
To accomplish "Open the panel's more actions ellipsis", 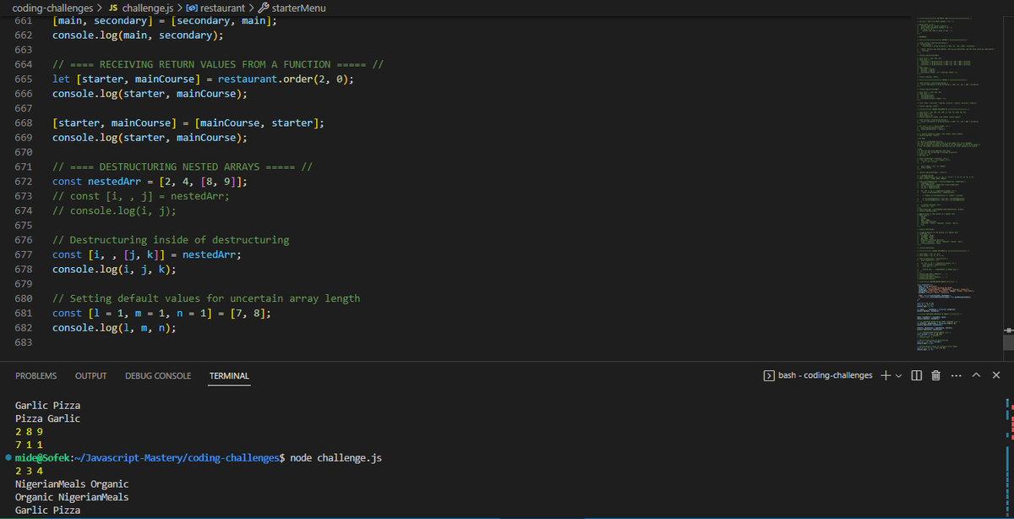I will (x=956, y=375).
